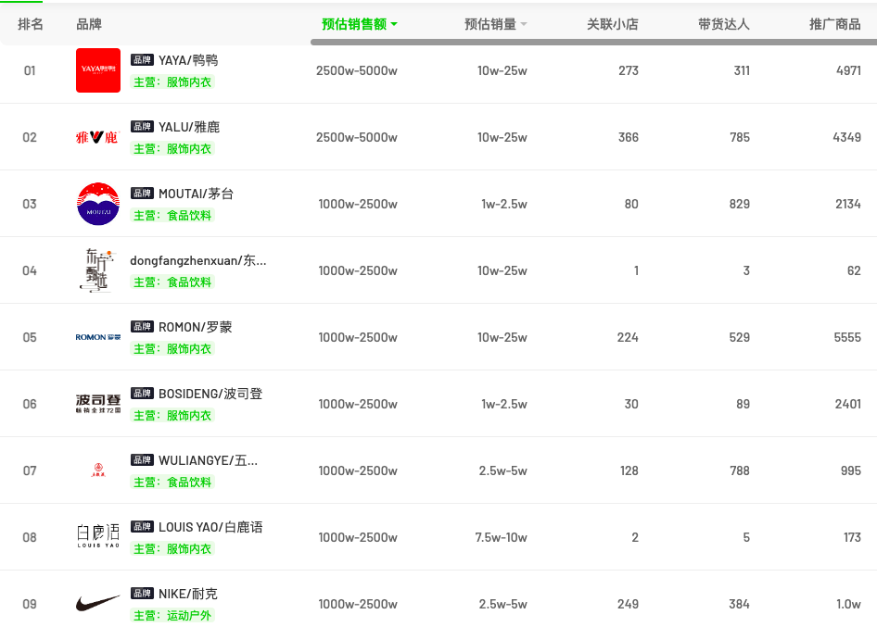The image size is (877, 627).
Task: Open MOUTAI/茅台 brand link
Action: [x=197, y=194]
